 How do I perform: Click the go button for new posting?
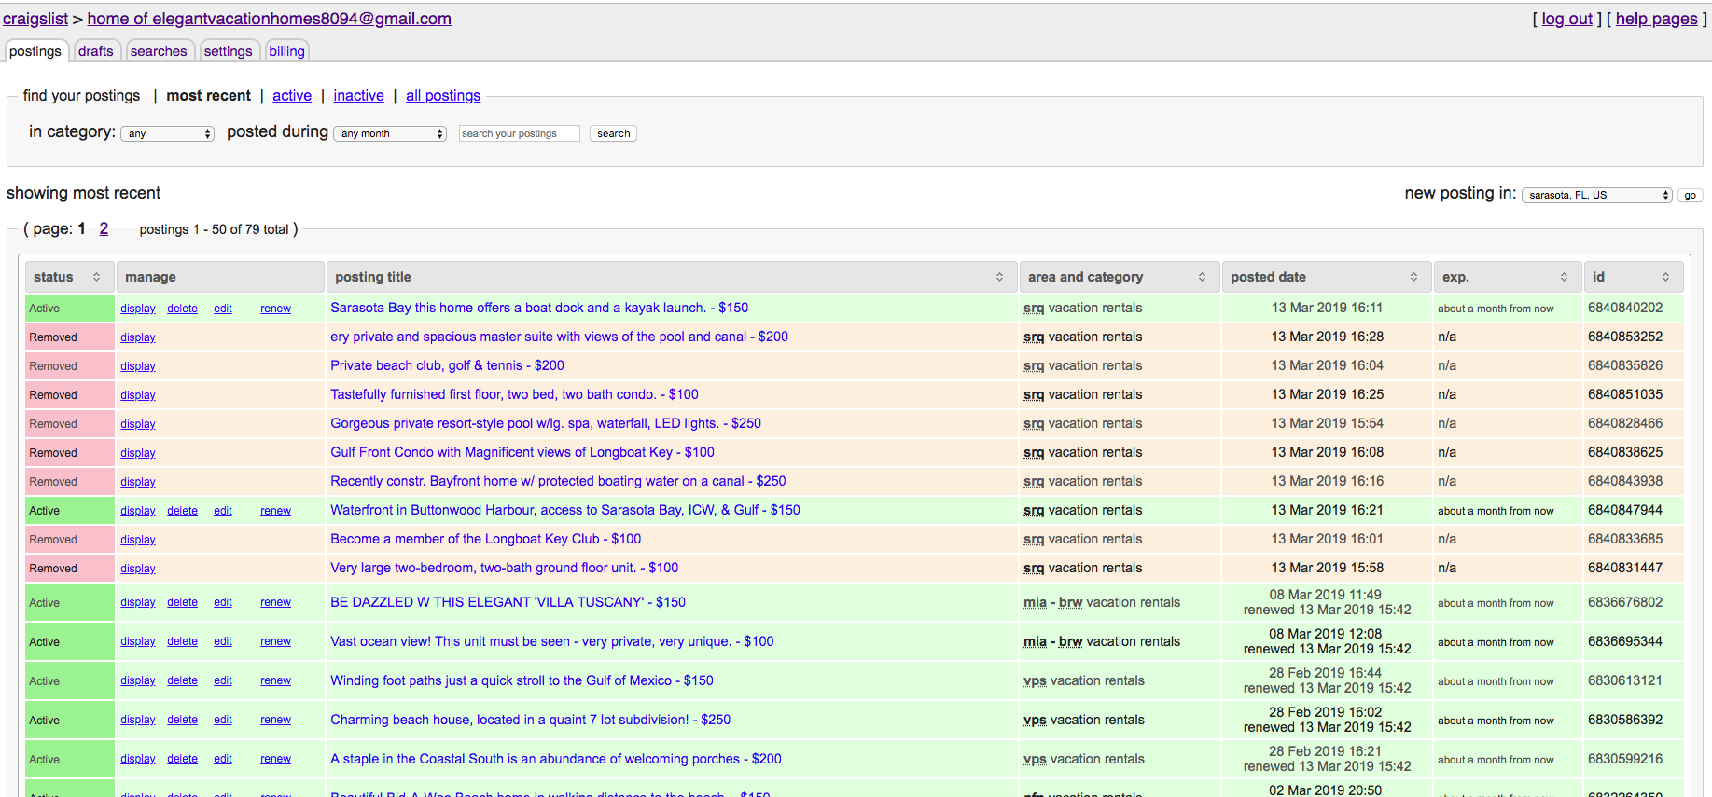(x=1691, y=195)
